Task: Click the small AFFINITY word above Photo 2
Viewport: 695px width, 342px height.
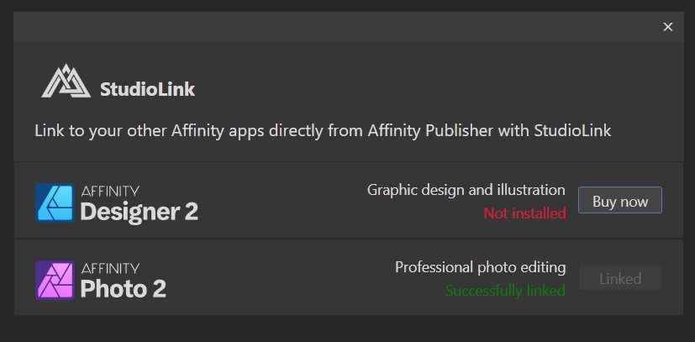Action: pyautogui.click(x=110, y=268)
